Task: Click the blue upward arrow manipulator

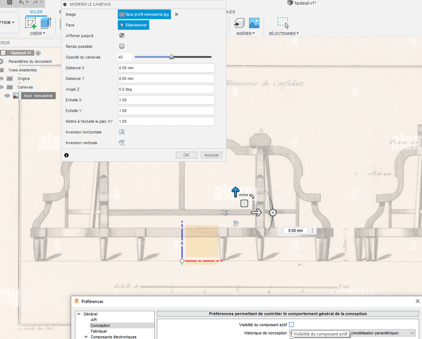Action: click(235, 192)
